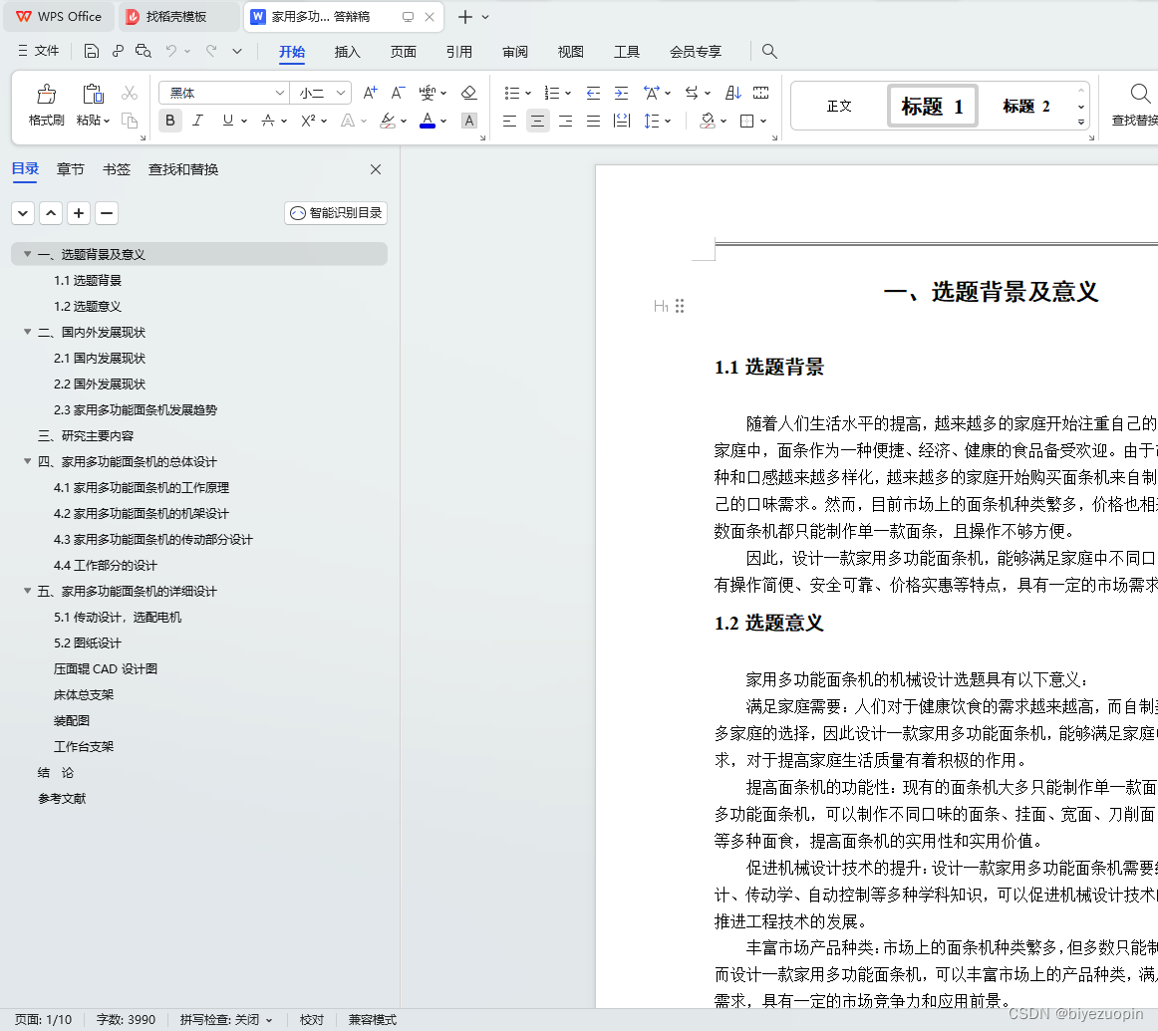Close the navigation pane with the X
Viewport: 1158px width, 1031px height.
click(x=376, y=169)
